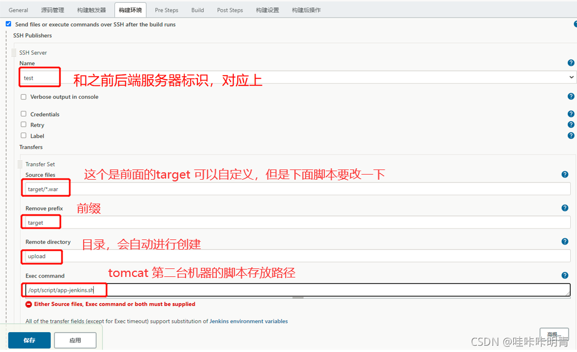Switch to the 源码管理 tab
Viewport: 577px width, 352px height.
coord(52,10)
